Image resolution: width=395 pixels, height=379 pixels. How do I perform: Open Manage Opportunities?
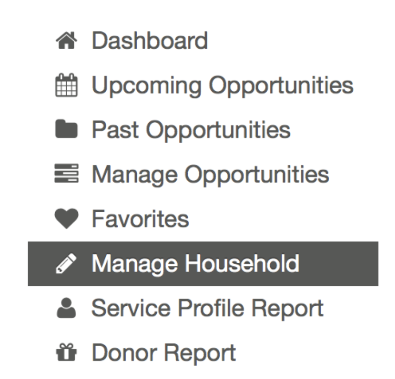click(210, 175)
